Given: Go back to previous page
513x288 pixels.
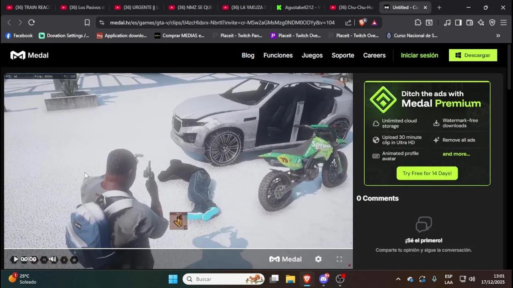Looking at the screenshot, I should coord(9,22).
